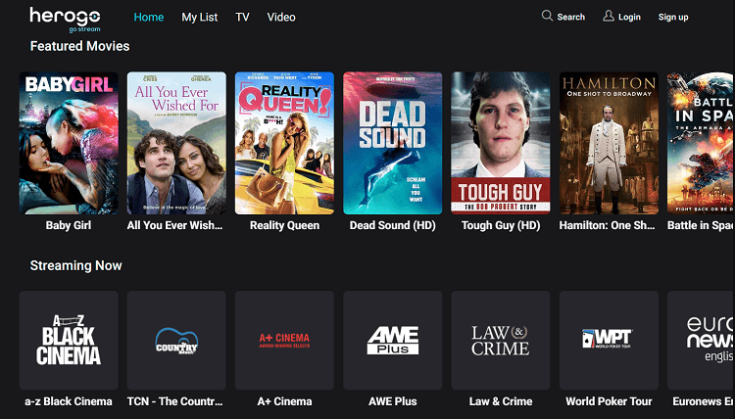Select the Law & Crime channel logo

[x=501, y=341]
